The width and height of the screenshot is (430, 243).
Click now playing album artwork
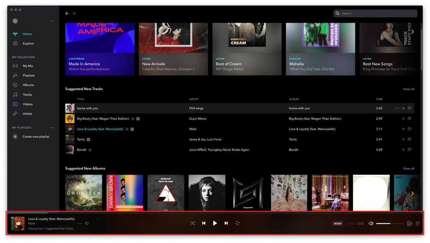click(x=18, y=224)
